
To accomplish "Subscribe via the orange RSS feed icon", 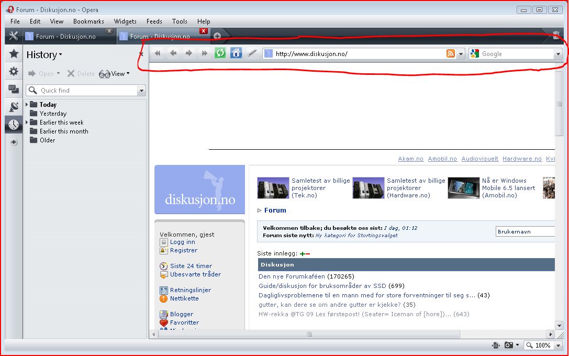I will (x=450, y=54).
